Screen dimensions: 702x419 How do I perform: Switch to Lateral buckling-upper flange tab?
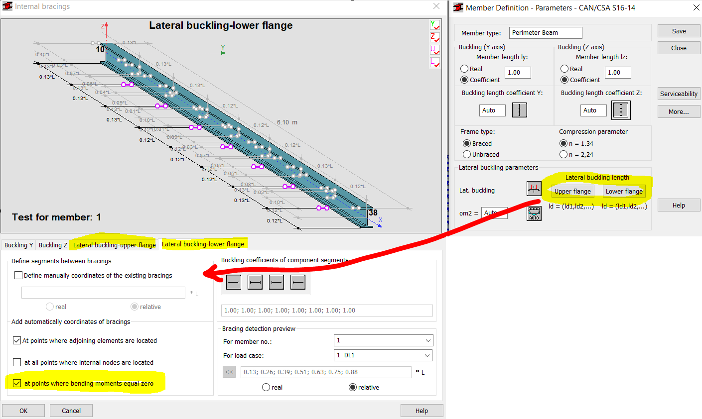point(114,245)
